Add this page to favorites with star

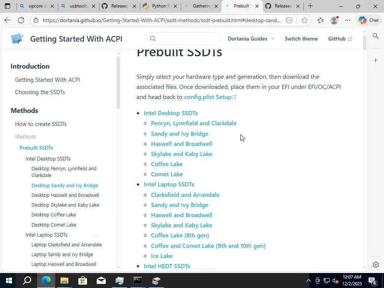coord(304,20)
